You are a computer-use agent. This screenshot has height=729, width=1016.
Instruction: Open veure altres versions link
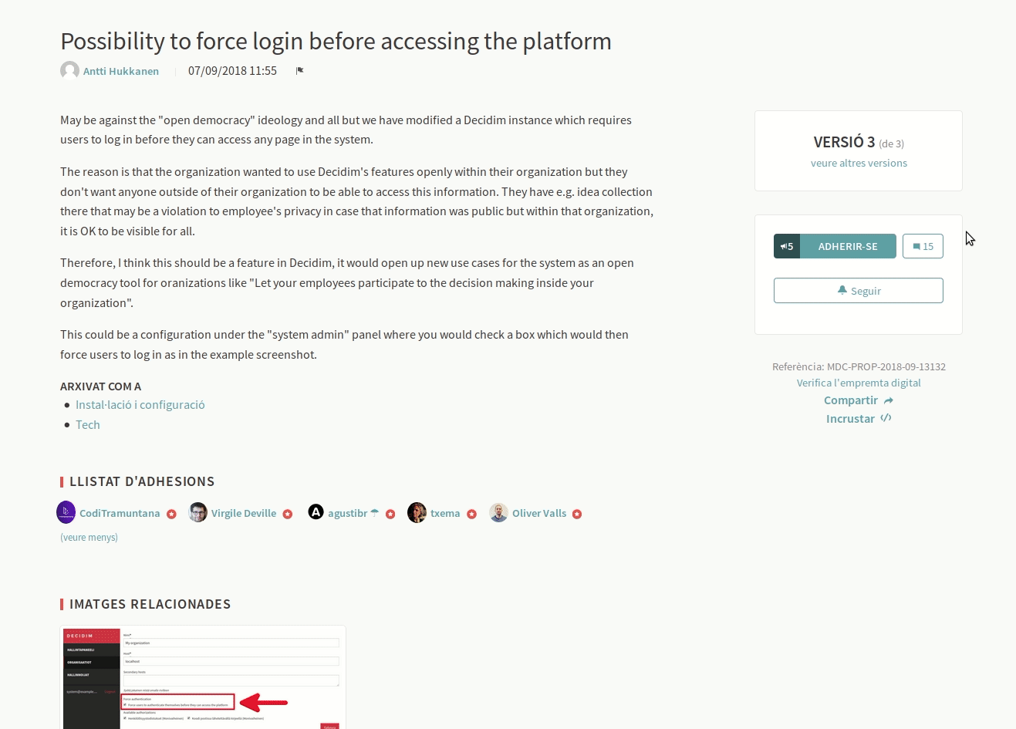(859, 163)
